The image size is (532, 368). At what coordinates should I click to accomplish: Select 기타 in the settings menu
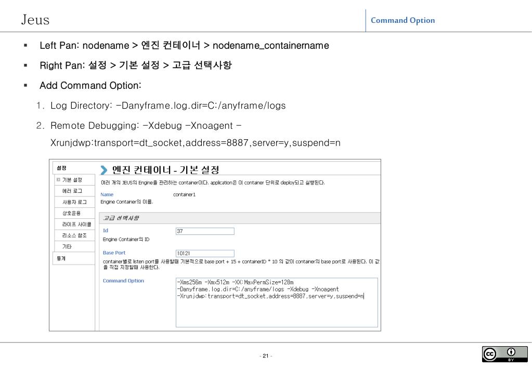click(x=74, y=246)
